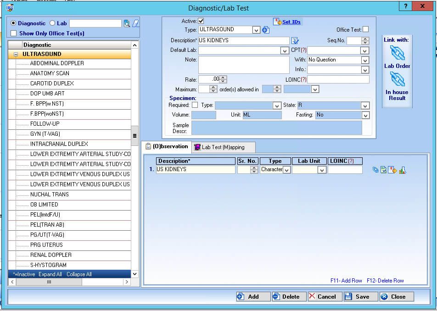Click the Set IDs link
The width and height of the screenshot is (437, 311).
click(x=291, y=22)
